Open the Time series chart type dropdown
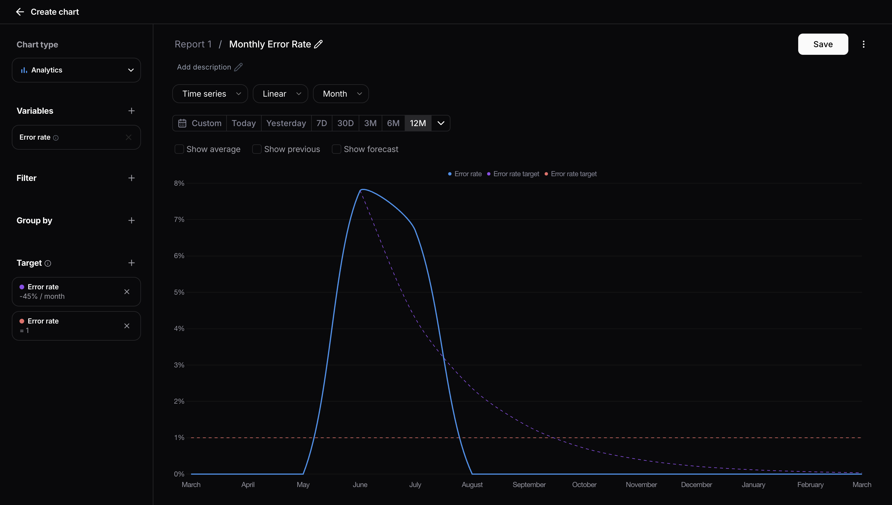 click(x=210, y=94)
